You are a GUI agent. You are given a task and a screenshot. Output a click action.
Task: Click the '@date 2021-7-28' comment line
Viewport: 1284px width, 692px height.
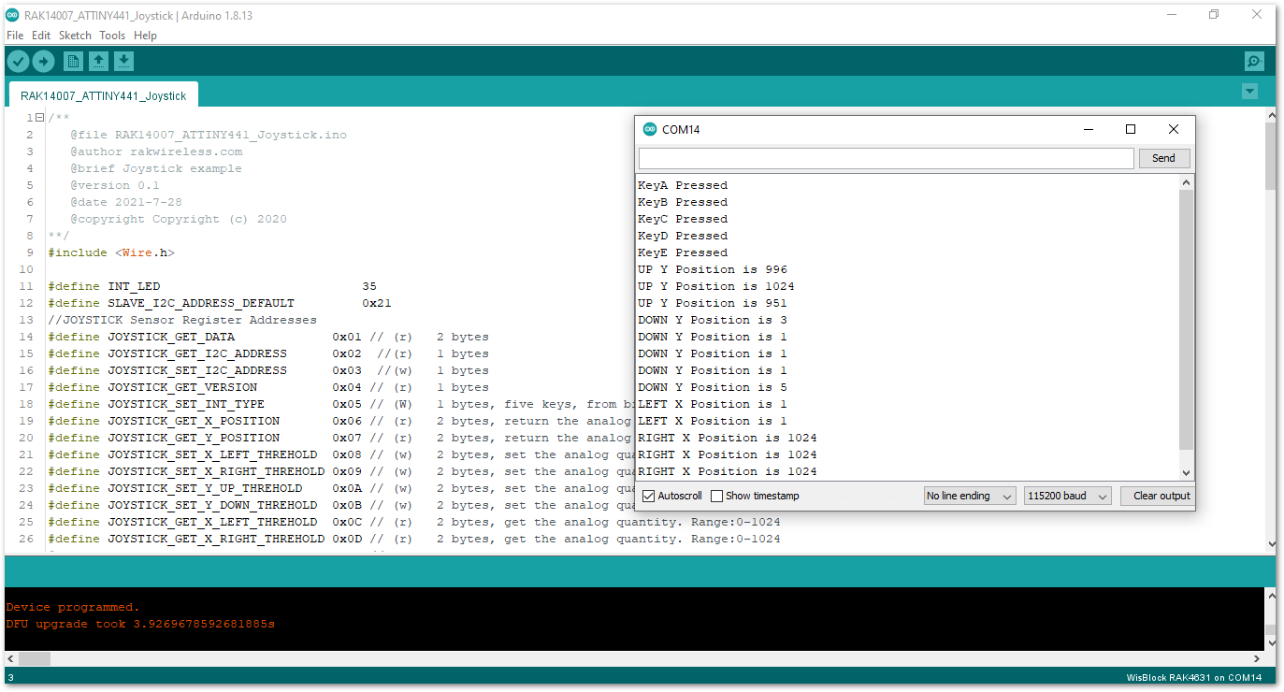click(126, 202)
